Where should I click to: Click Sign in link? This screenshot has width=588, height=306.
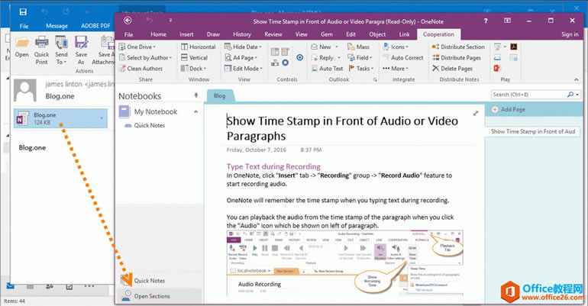tap(570, 34)
